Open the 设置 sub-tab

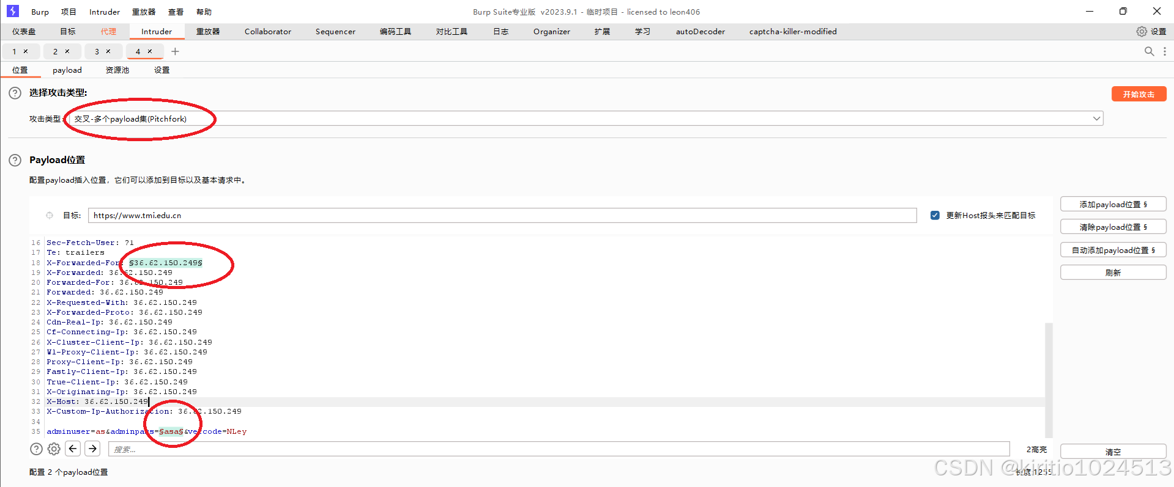pos(162,70)
